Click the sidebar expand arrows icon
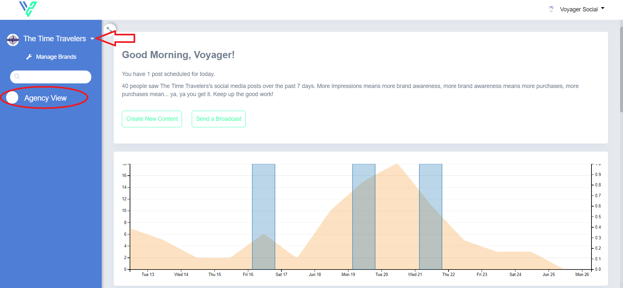The image size is (623, 288). point(109,29)
